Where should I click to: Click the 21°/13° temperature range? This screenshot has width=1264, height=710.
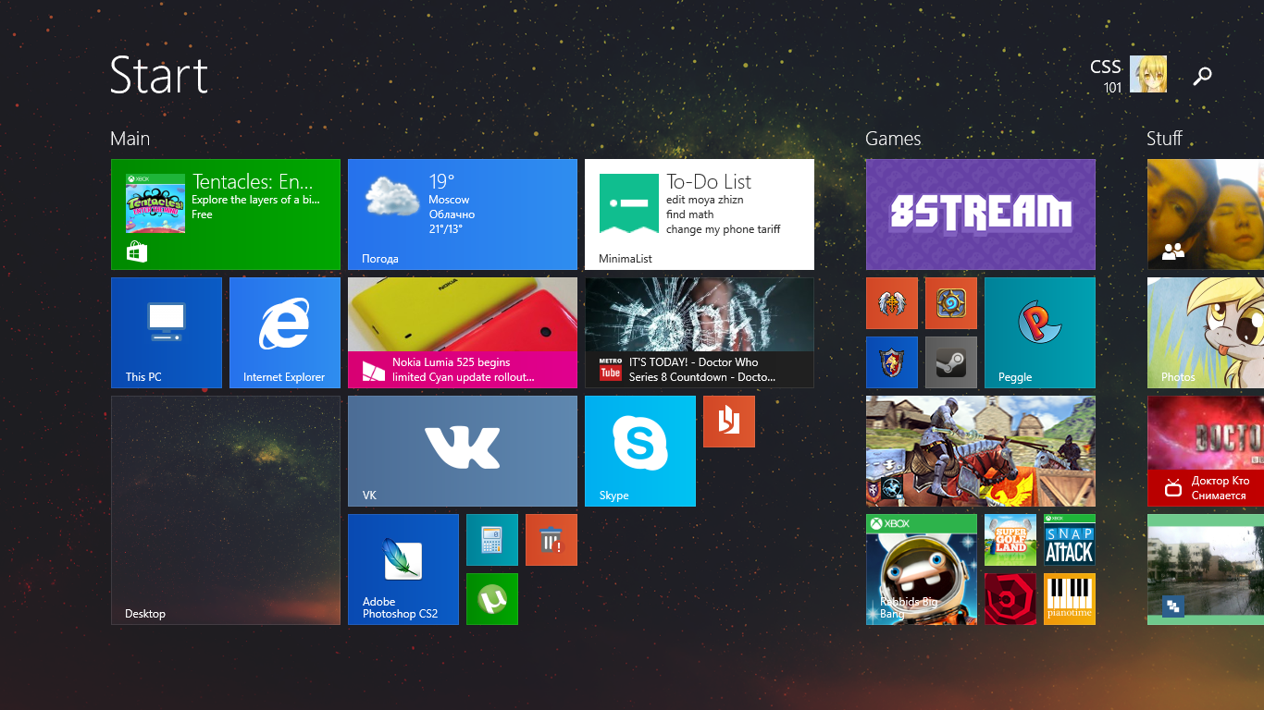(446, 229)
